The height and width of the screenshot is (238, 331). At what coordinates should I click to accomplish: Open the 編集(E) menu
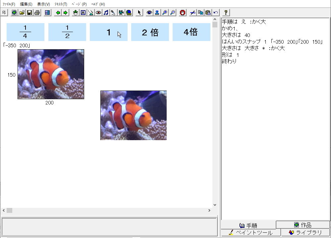tap(26, 4)
